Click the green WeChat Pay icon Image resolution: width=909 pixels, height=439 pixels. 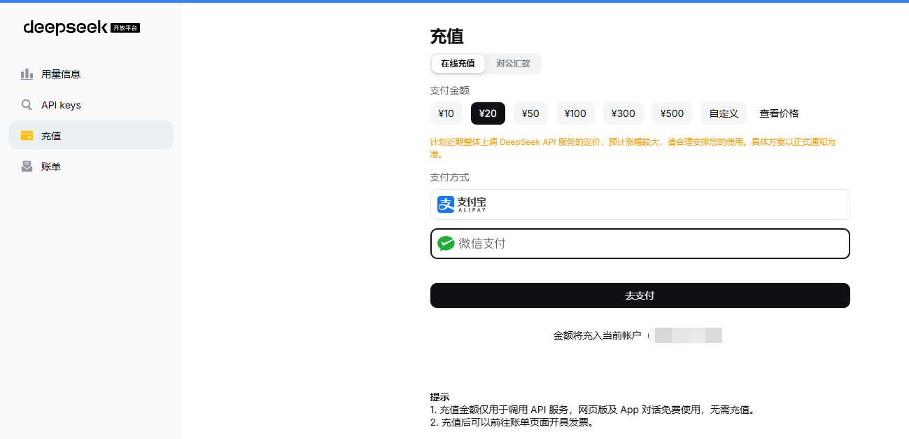click(x=446, y=244)
